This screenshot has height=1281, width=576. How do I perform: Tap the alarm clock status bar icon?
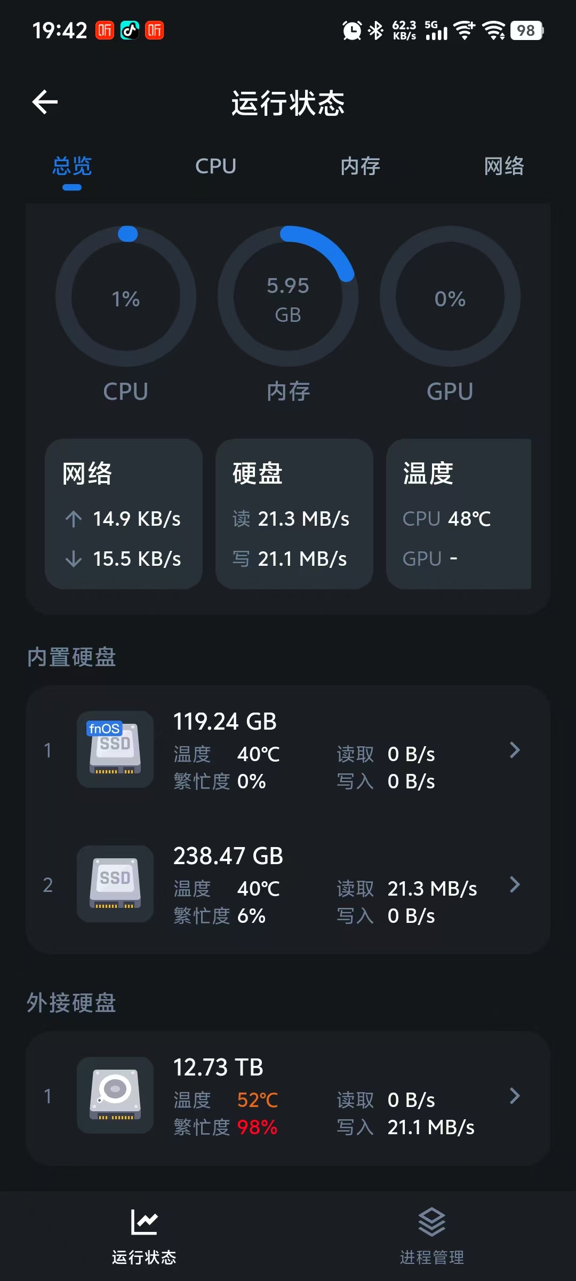[x=352, y=30]
